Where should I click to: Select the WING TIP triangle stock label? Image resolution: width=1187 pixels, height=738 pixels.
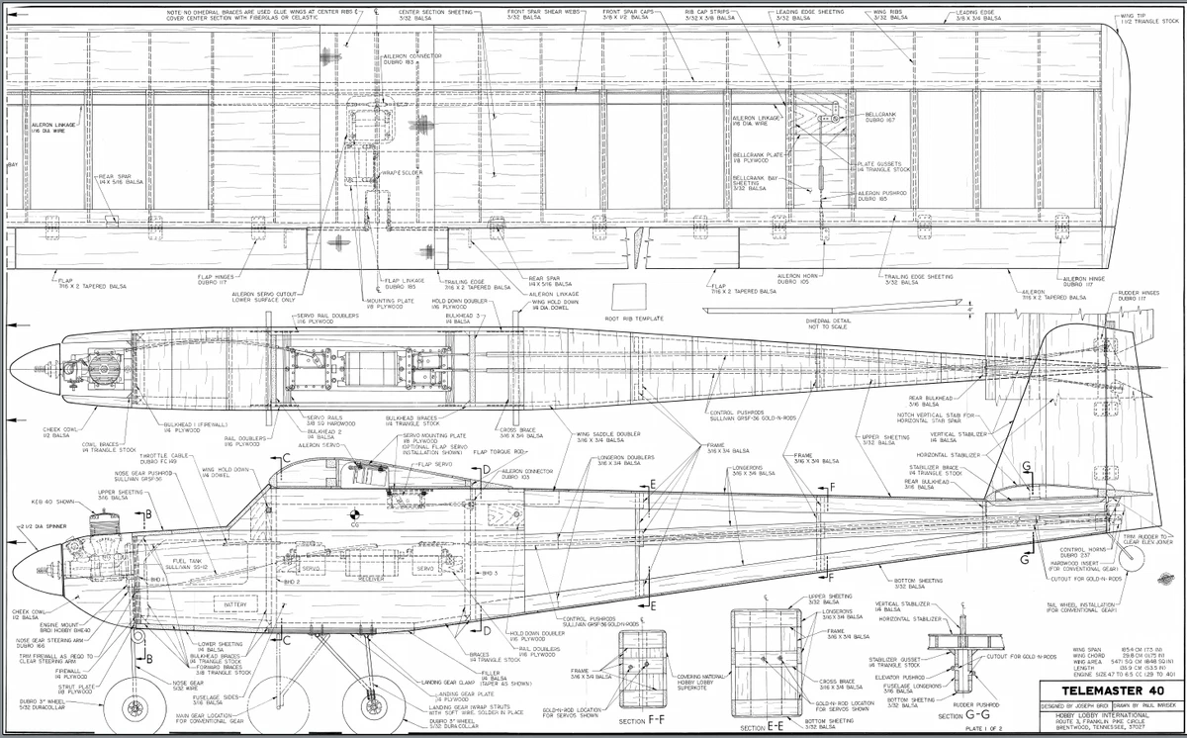click(x=1151, y=18)
